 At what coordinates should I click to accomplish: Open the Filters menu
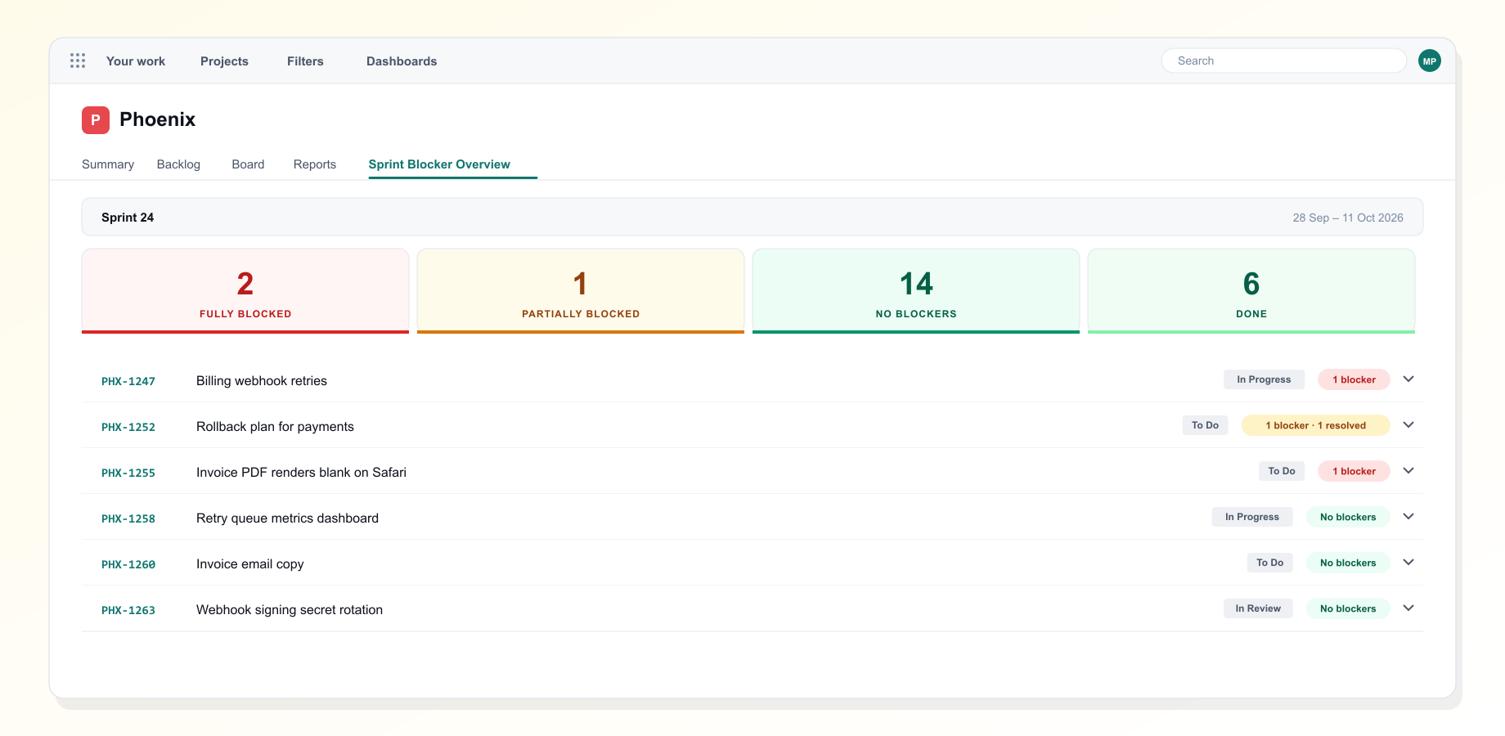[305, 61]
